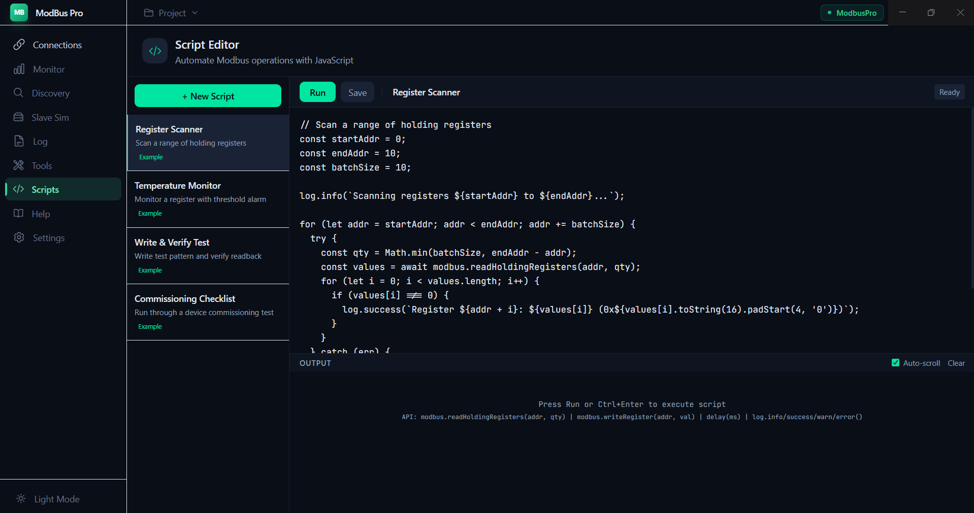974x513 pixels.
Task: Save the current script
Action: coord(357,92)
